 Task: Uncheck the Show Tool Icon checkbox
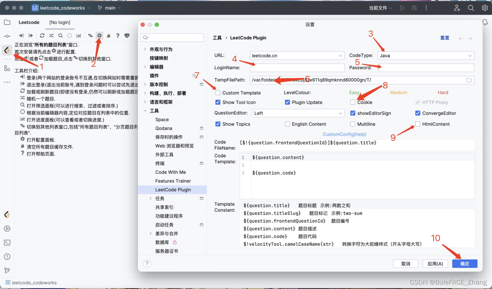tap(218, 102)
